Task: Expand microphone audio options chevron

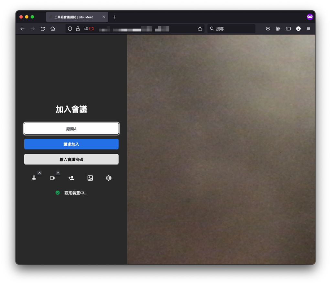Action: [x=39, y=173]
